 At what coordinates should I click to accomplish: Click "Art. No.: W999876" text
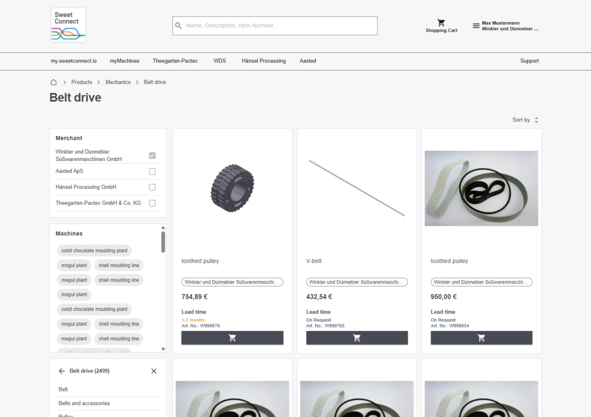click(201, 326)
